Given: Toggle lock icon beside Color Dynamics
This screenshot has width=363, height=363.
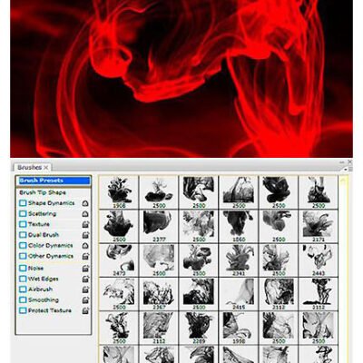Looking at the screenshot, I should [85, 246].
